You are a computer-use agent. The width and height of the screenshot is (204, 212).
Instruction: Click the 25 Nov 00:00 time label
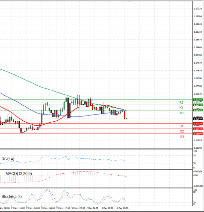tap(33, 208)
